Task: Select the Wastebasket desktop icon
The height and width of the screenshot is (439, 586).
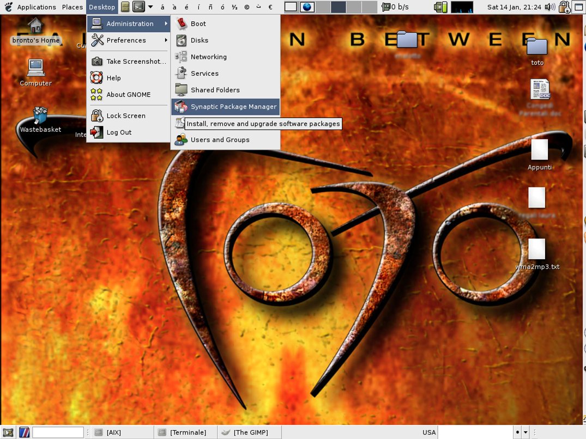Action: click(40, 119)
